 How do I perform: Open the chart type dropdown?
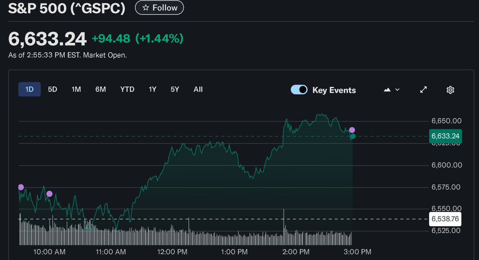392,90
